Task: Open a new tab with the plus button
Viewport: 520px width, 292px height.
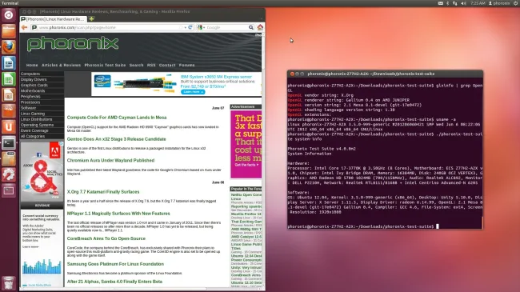Action: pos(91,19)
